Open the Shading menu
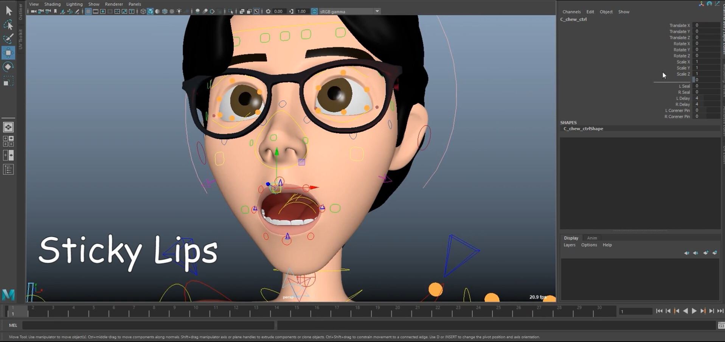Image resolution: width=725 pixels, height=342 pixels. [52, 4]
